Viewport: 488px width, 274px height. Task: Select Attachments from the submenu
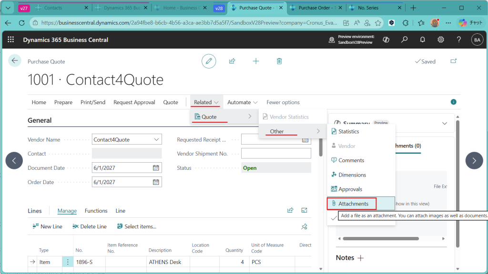[x=353, y=204]
